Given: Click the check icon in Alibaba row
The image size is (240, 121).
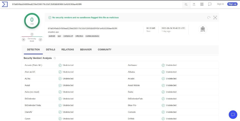Looking at the screenshot, I should (x=163, y=72).
